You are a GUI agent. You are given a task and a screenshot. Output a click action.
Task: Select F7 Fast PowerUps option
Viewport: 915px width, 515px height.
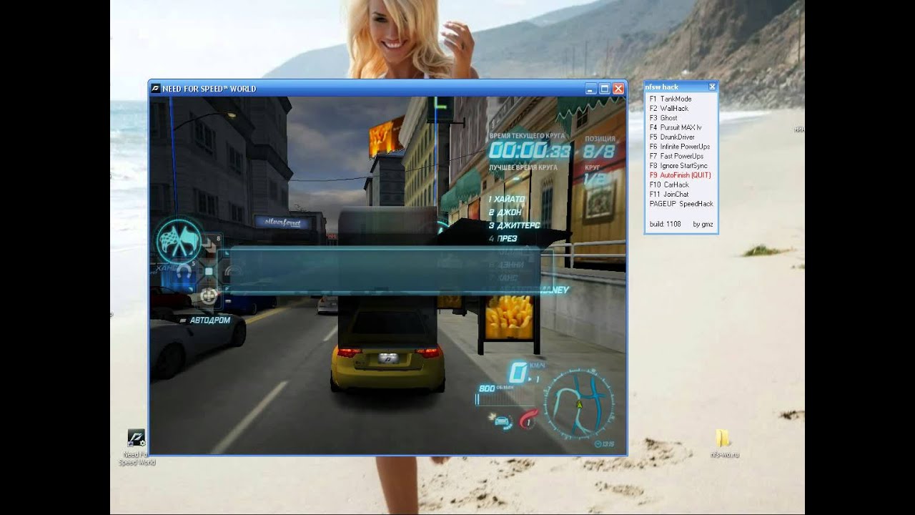point(676,156)
